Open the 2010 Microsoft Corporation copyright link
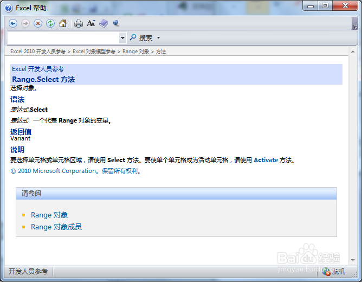The width and height of the screenshot is (362, 282). click(76, 171)
